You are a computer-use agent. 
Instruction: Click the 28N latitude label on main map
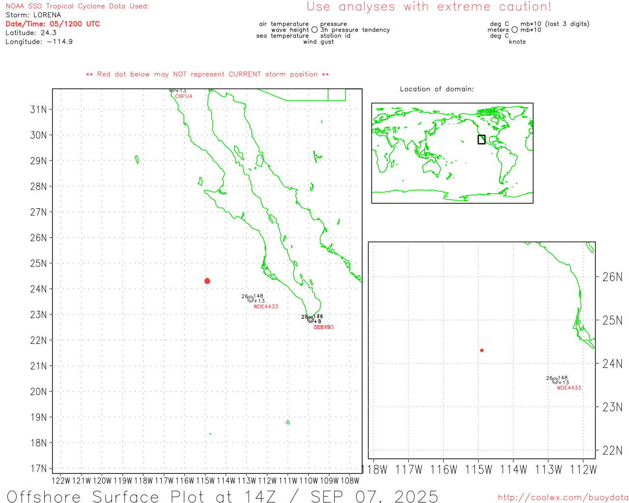pos(39,186)
